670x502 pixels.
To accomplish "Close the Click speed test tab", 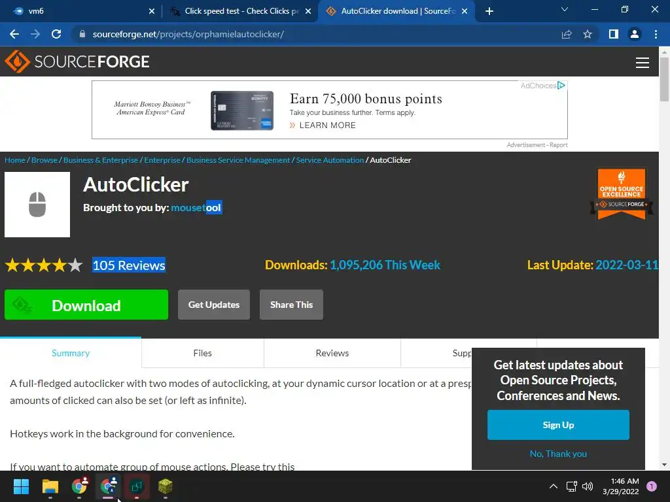I will 308,11.
